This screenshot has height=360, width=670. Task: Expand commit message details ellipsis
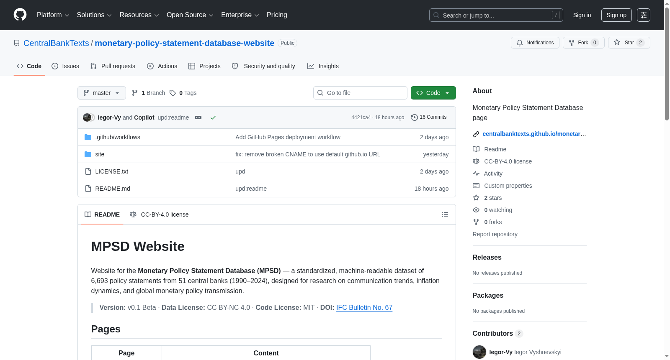(x=198, y=117)
